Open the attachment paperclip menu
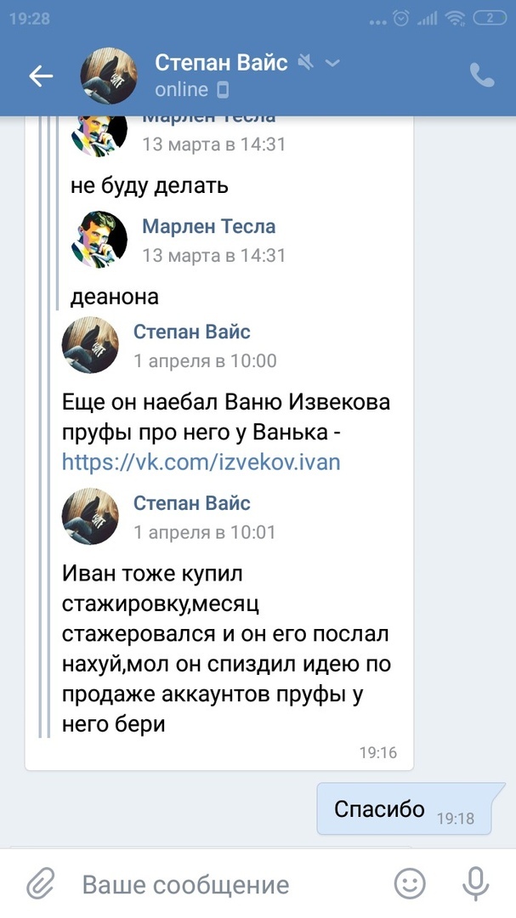Screen dimensions: 516x918 pos(40,884)
